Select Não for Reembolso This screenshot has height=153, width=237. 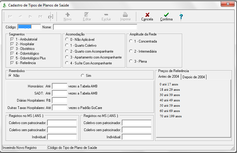coord(10,75)
